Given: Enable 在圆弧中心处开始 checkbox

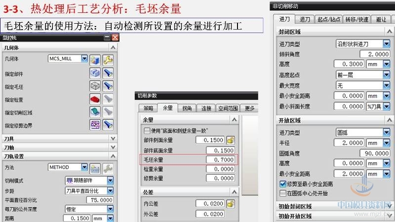Looking at the screenshot, I should click(283, 193).
